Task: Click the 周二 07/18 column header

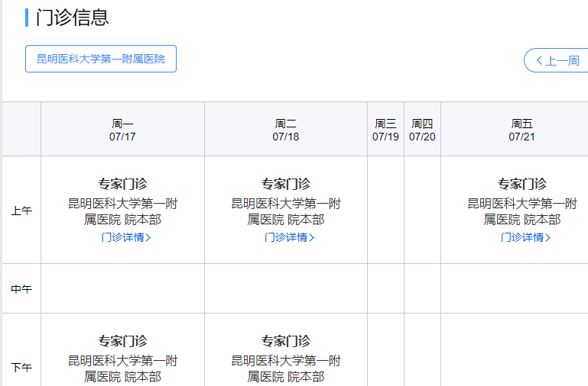Action: tap(286, 130)
